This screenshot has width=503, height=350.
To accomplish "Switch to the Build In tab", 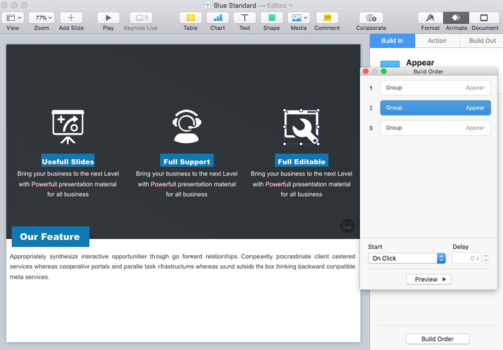I will point(392,41).
